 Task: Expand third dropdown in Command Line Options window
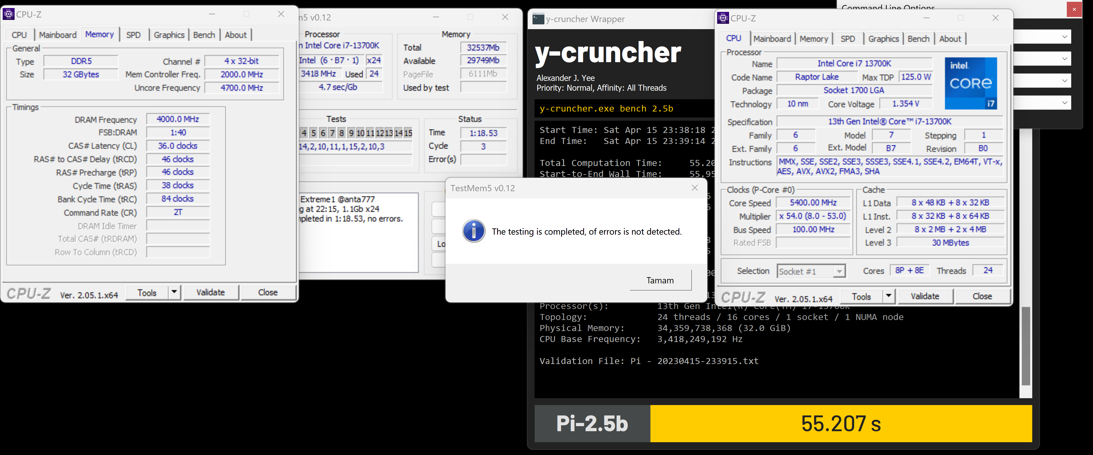pyautogui.click(x=1065, y=81)
